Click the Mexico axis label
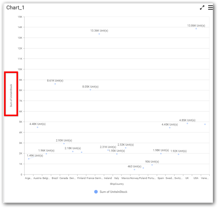218x208 pixels. click(x=126, y=178)
